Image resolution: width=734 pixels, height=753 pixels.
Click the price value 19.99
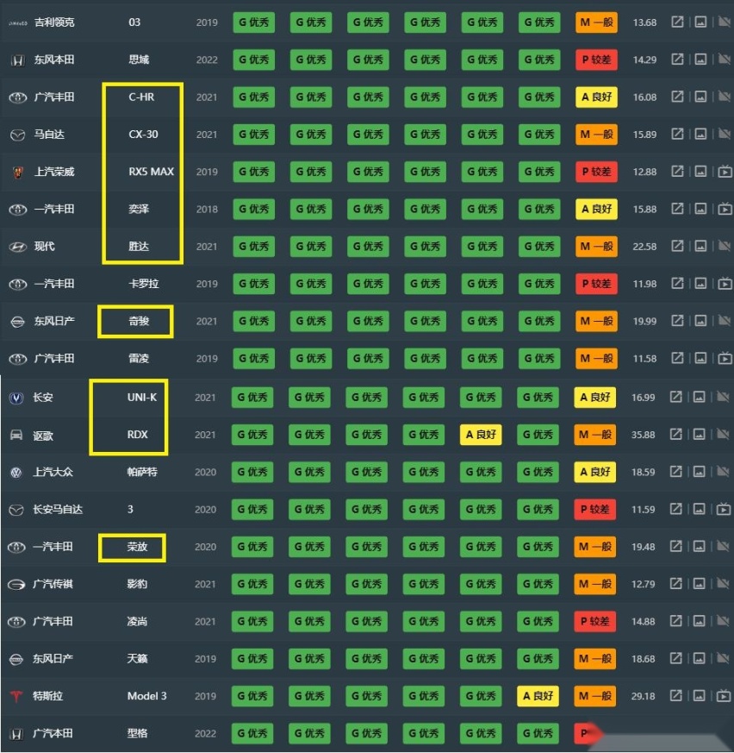pos(644,321)
